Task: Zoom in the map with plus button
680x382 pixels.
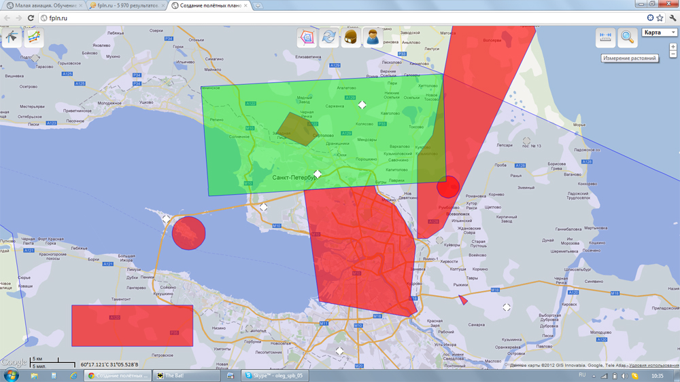Action: pyautogui.click(x=673, y=47)
